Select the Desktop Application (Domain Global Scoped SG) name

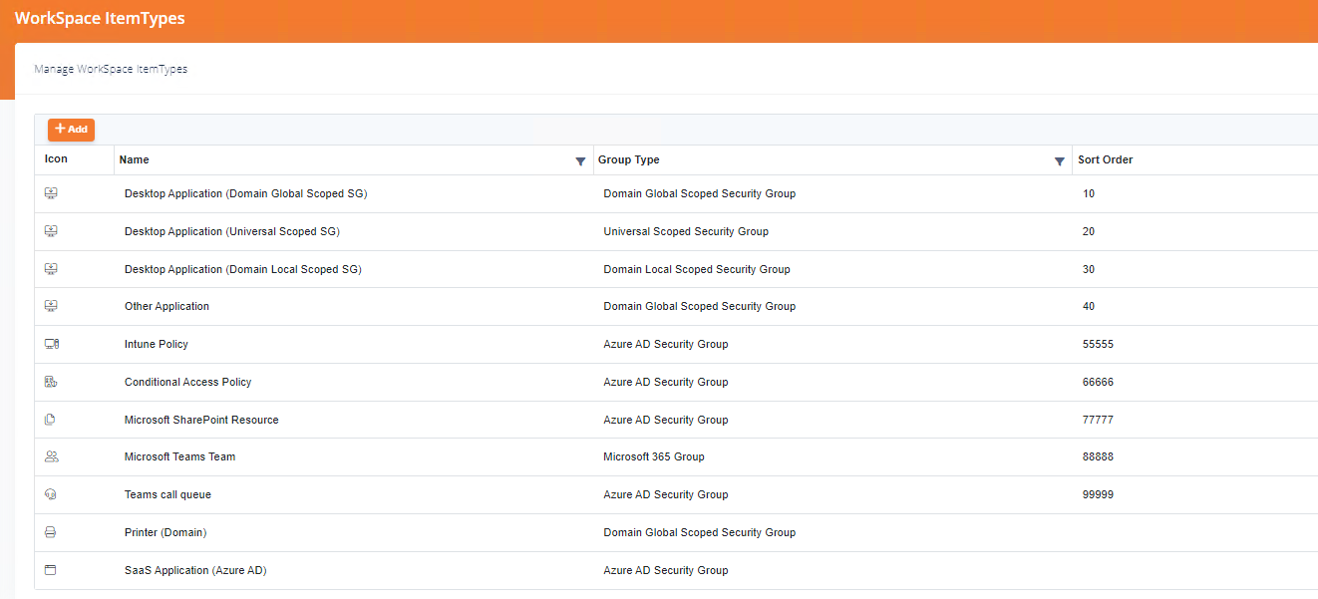coord(245,193)
